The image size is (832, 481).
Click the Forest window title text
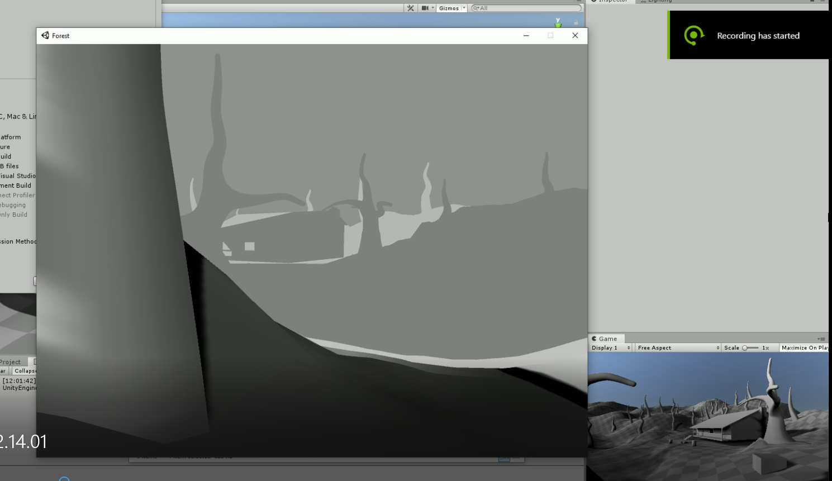pyautogui.click(x=61, y=36)
